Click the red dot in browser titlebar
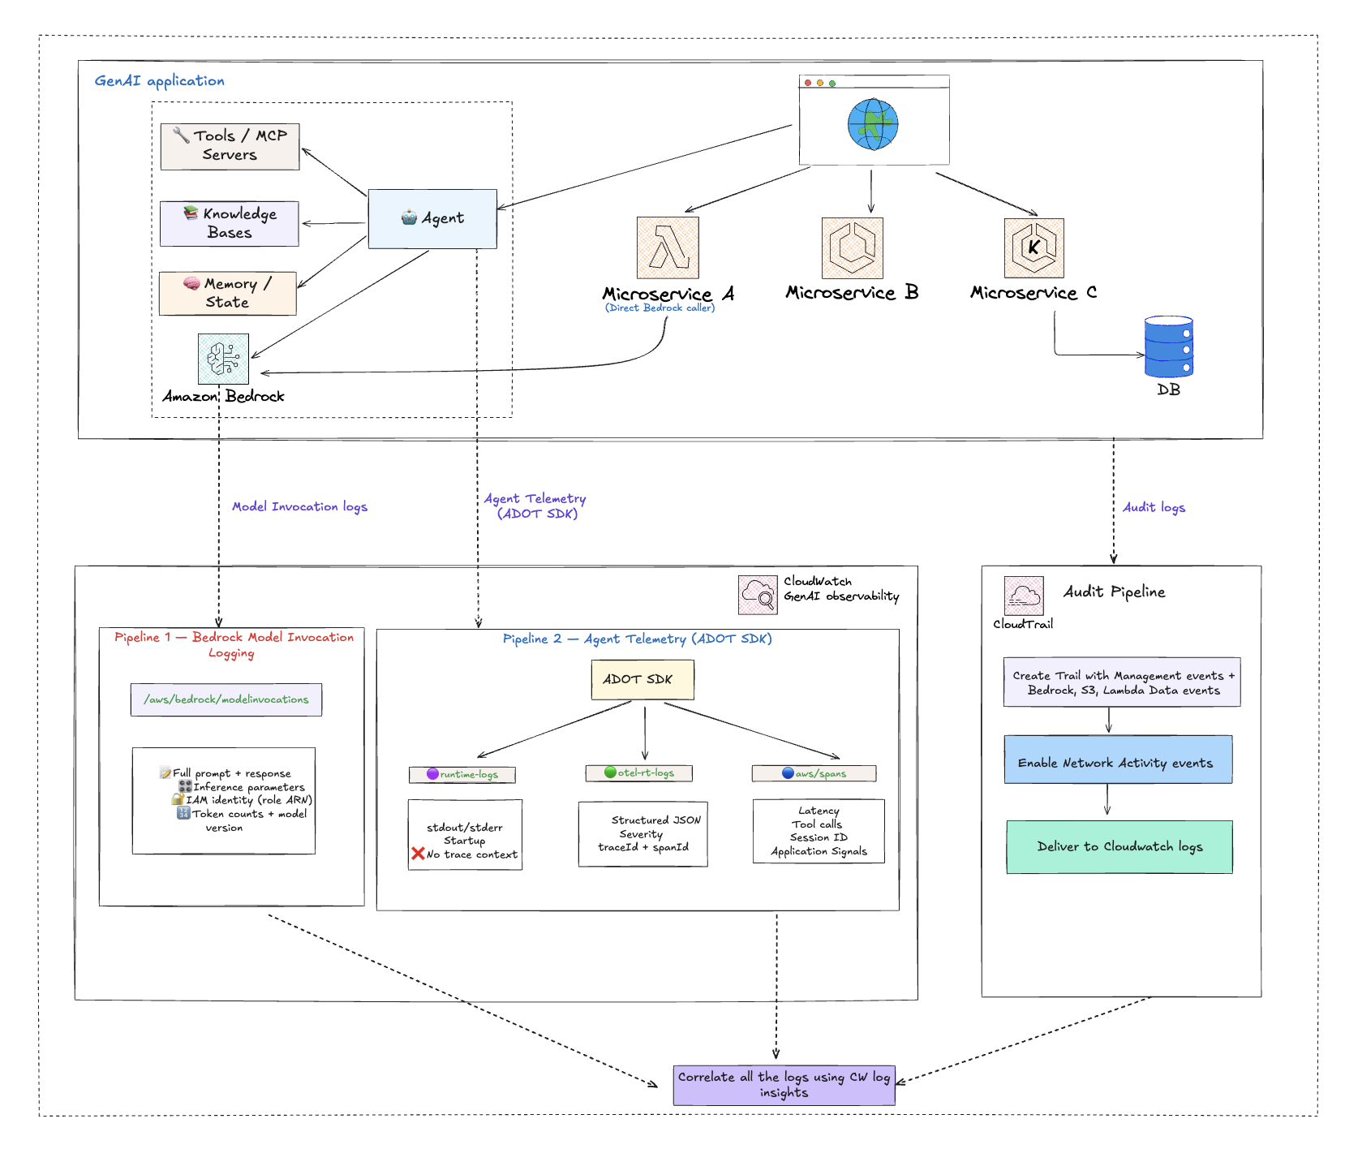This screenshot has height=1149, width=1345. point(808,83)
